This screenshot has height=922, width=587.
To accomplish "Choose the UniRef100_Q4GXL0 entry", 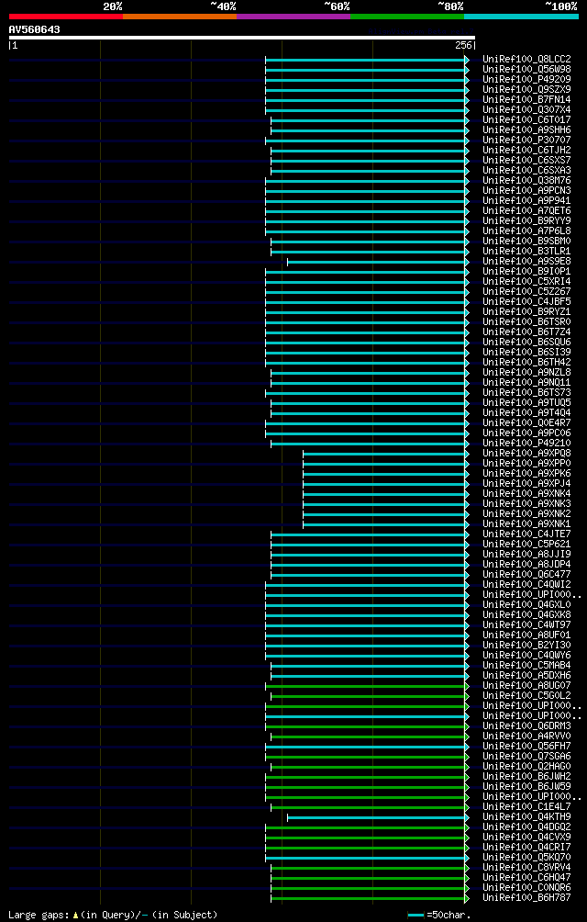I will (x=526, y=604).
